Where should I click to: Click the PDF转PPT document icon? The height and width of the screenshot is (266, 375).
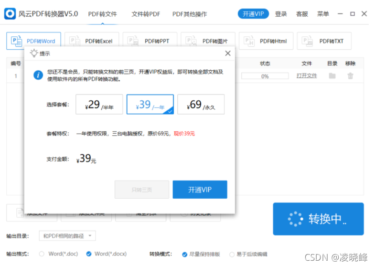point(133,41)
